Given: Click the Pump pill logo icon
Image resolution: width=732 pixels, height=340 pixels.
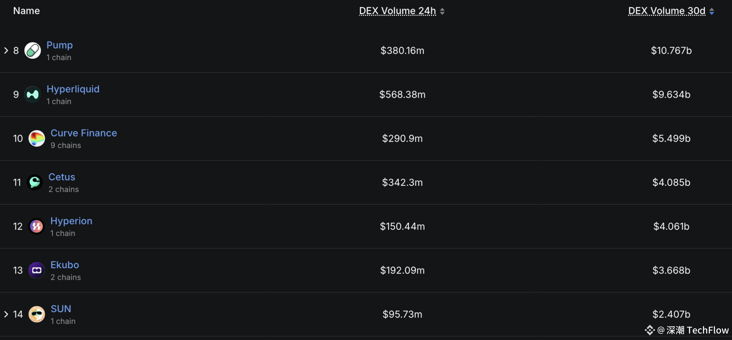Looking at the screenshot, I should (32, 51).
